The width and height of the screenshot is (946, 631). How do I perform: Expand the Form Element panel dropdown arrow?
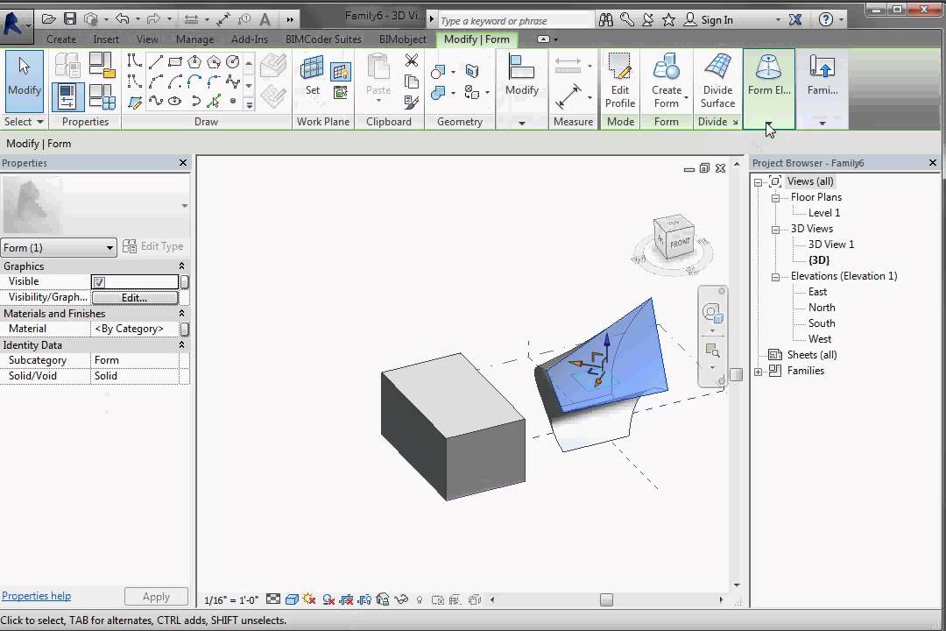pyautogui.click(x=769, y=124)
